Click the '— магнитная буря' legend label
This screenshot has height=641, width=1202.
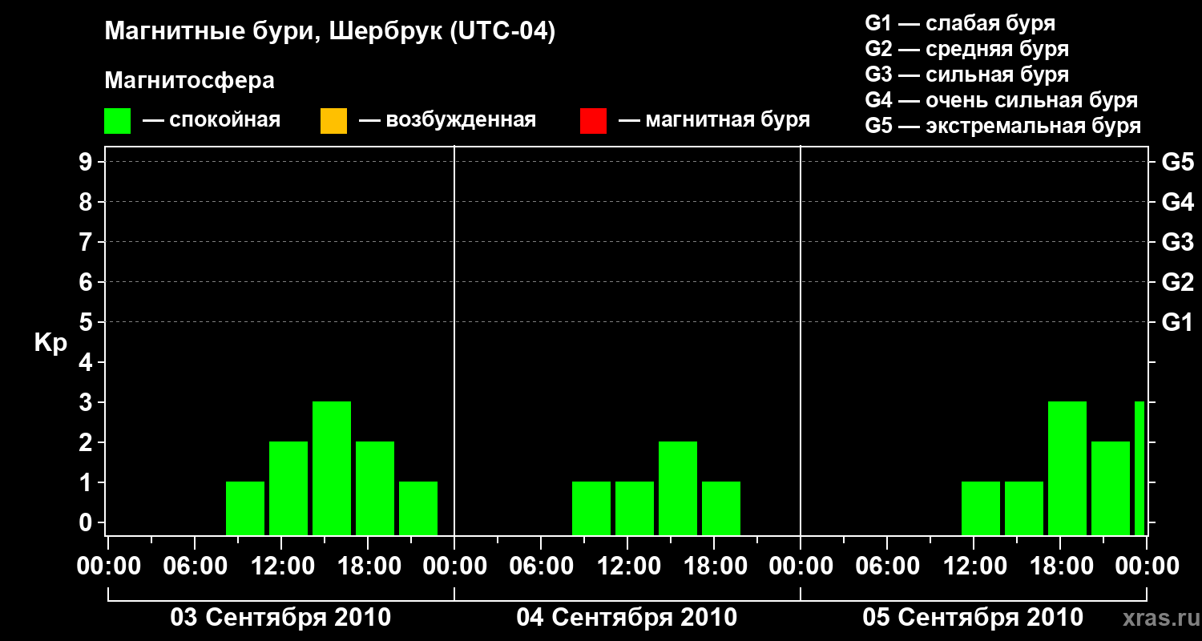coord(714,120)
